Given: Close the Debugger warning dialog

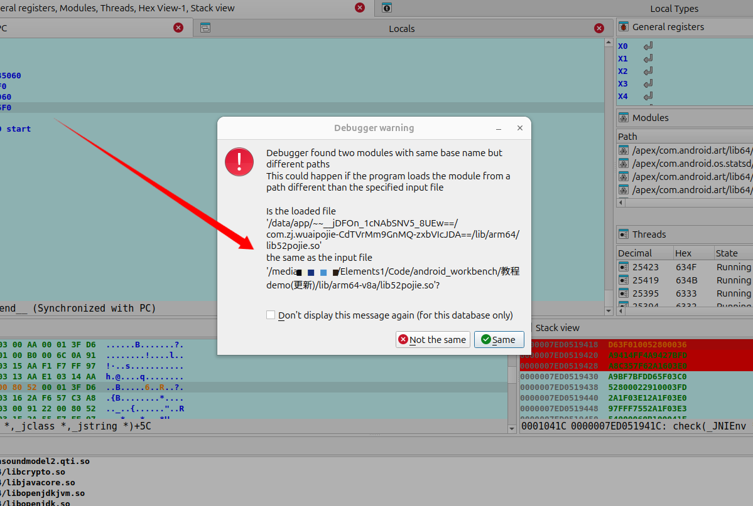Looking at the screenshot, I should click(519, 128).
